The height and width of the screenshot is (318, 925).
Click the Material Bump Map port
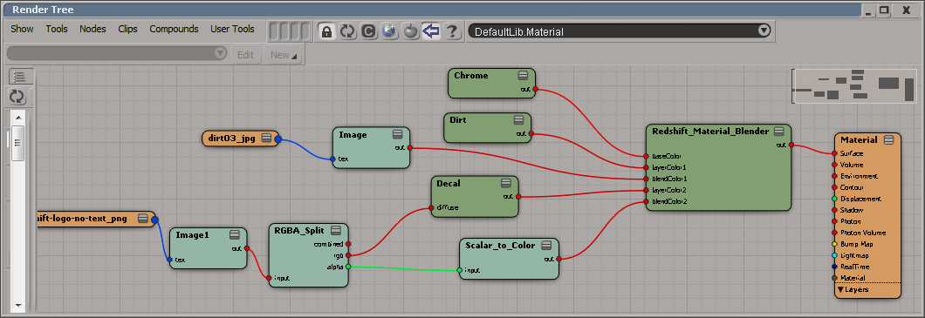(835, 244)
